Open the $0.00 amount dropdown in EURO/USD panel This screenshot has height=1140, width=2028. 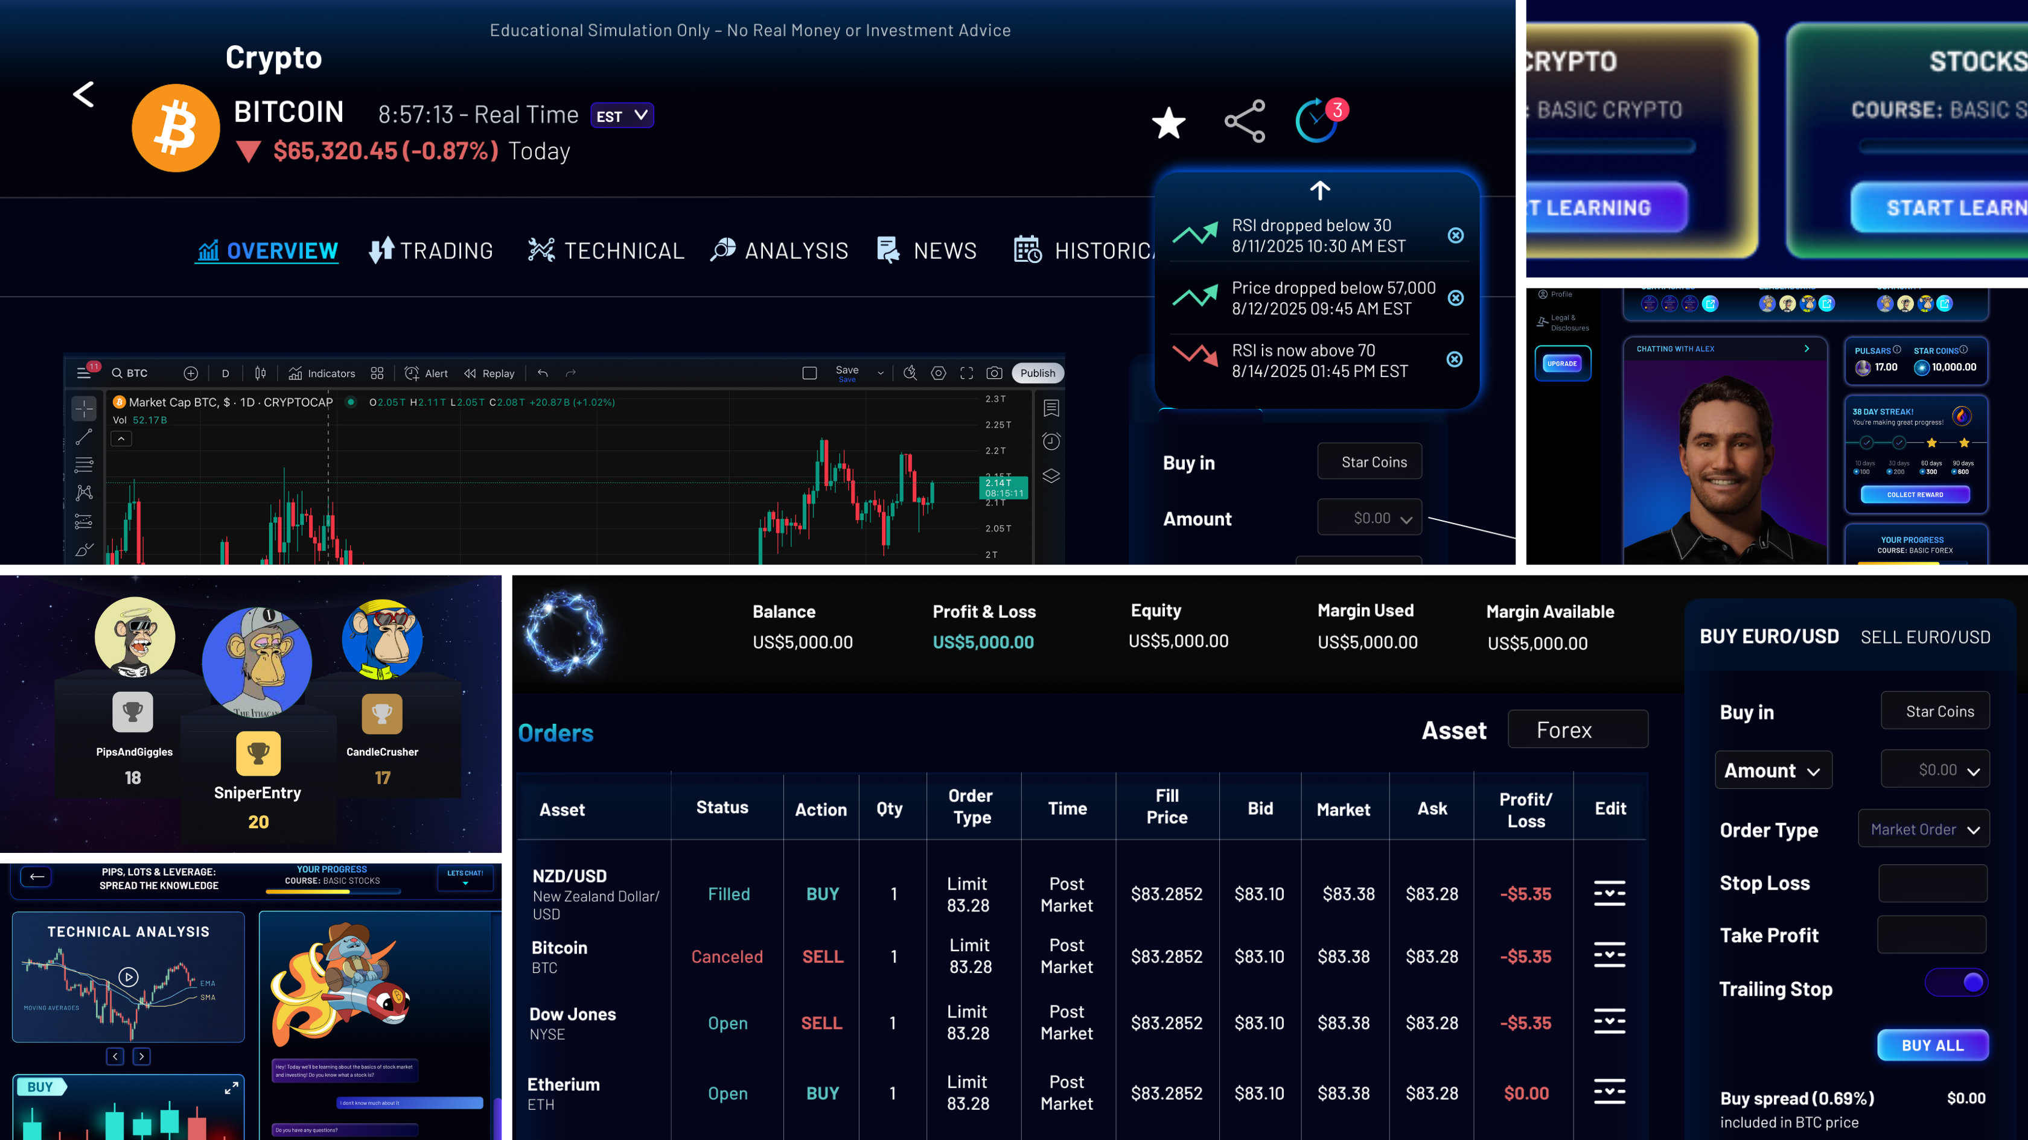click(x=1935, y=770)
